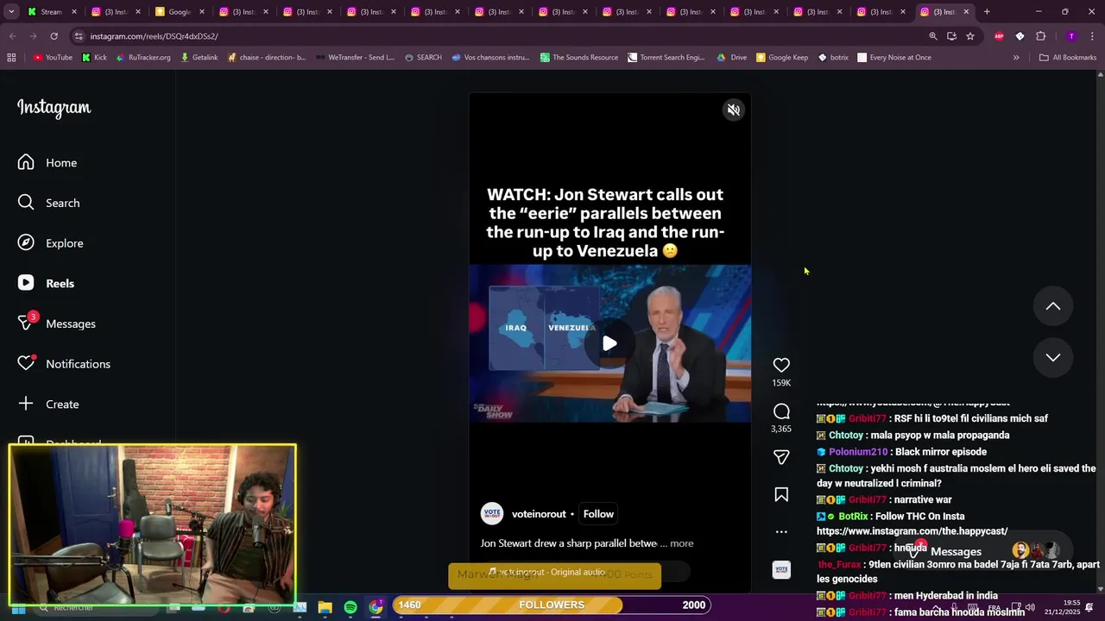Open Notifications in the Instagram sidebar

coord(78,364)
